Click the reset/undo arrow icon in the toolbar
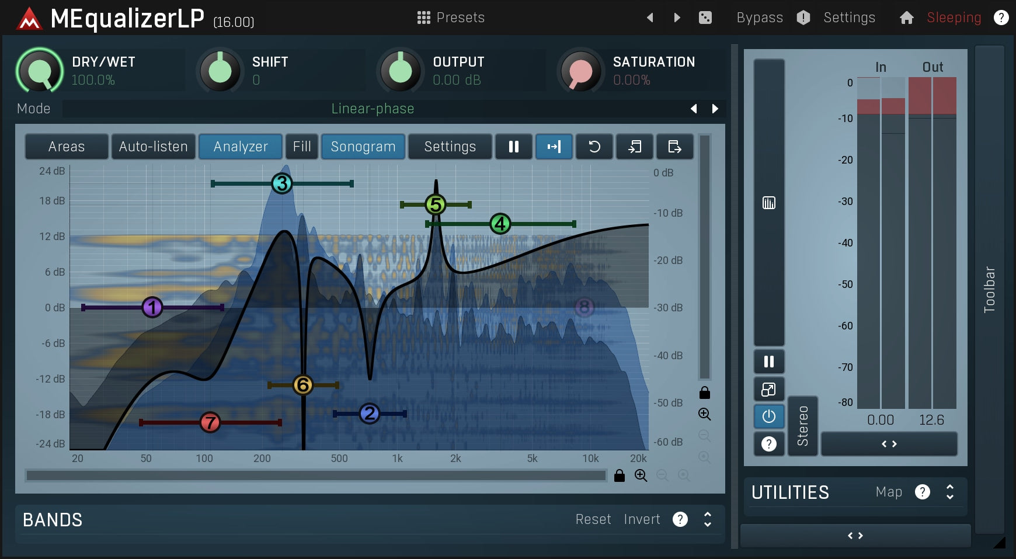This screenshot has height=559, width=1016. [594, 147]
